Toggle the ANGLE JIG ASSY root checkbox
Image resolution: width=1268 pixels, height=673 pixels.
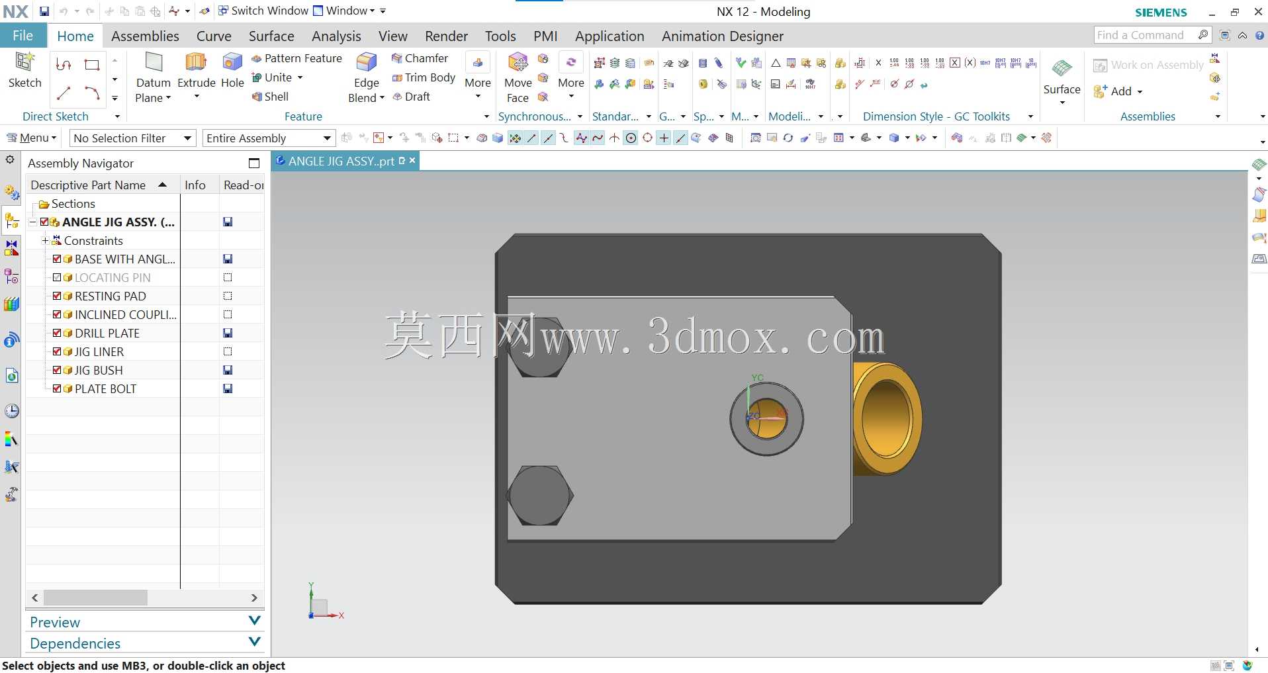coord(44,222)
